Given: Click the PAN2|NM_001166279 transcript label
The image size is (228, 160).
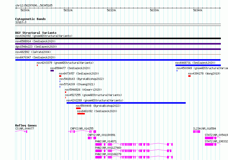Looking at the screenshot, I should coord(108,154).
